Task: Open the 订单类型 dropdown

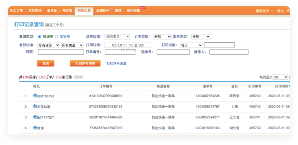Action: pos(162,37)
